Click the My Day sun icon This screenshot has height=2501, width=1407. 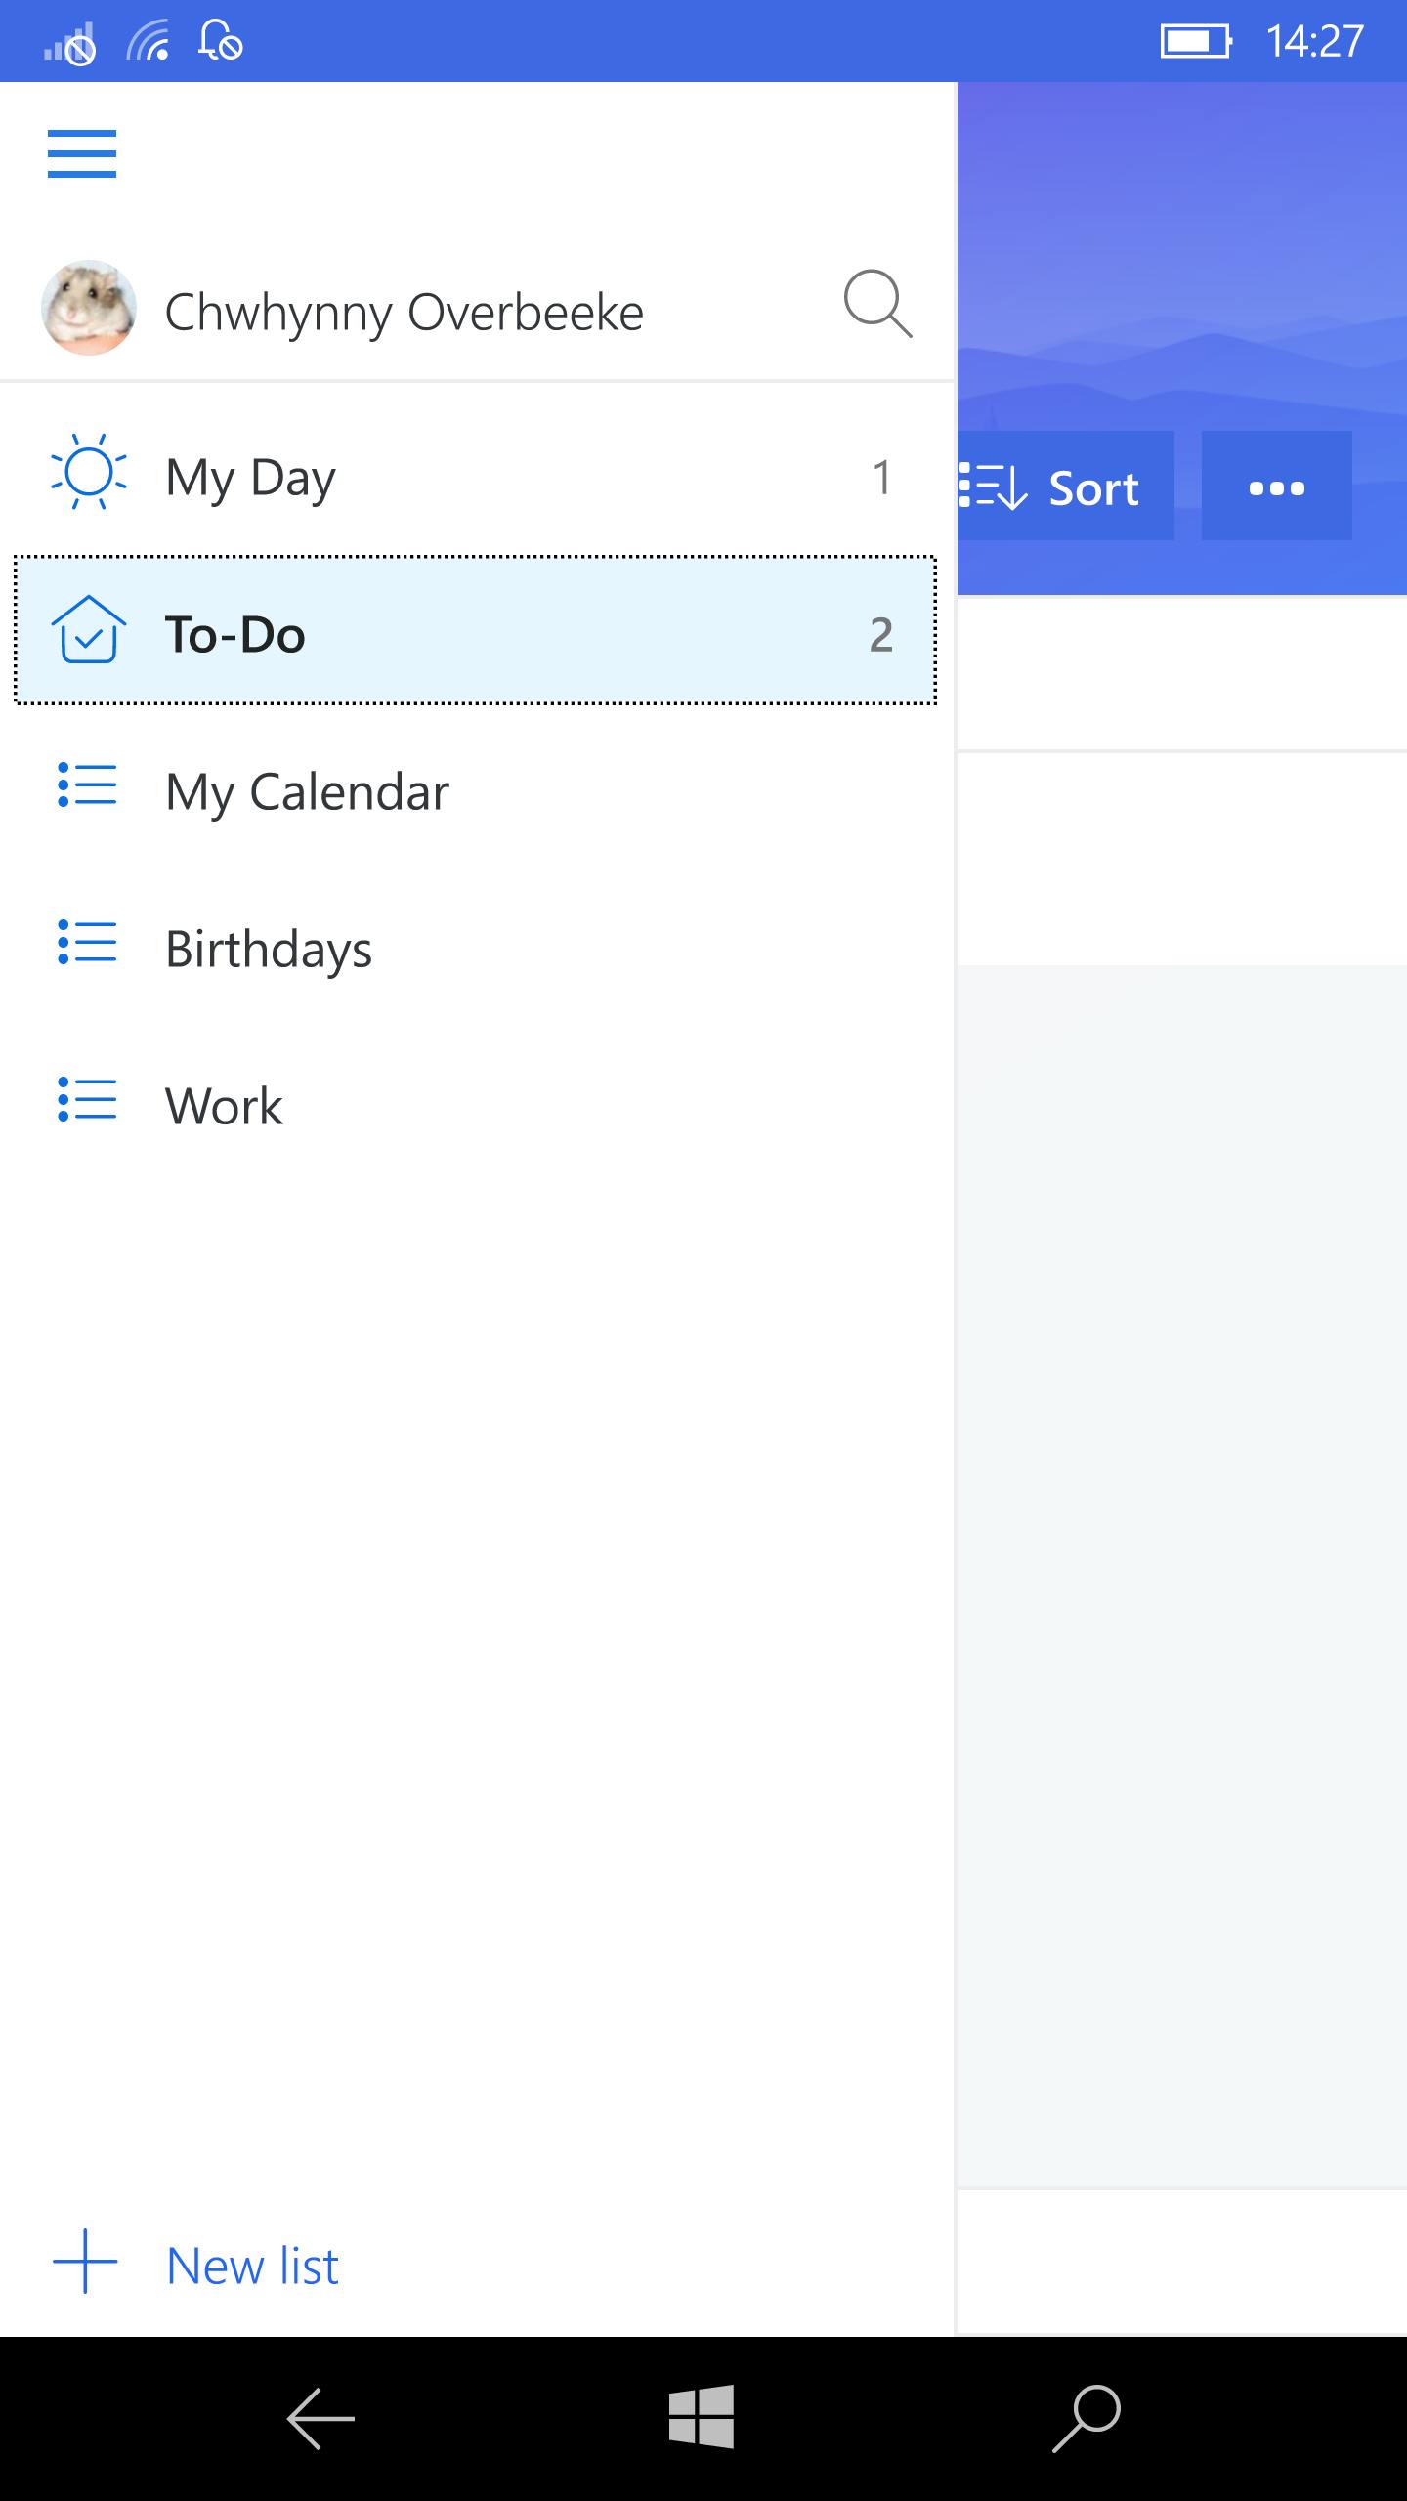[x=88, y=472]
